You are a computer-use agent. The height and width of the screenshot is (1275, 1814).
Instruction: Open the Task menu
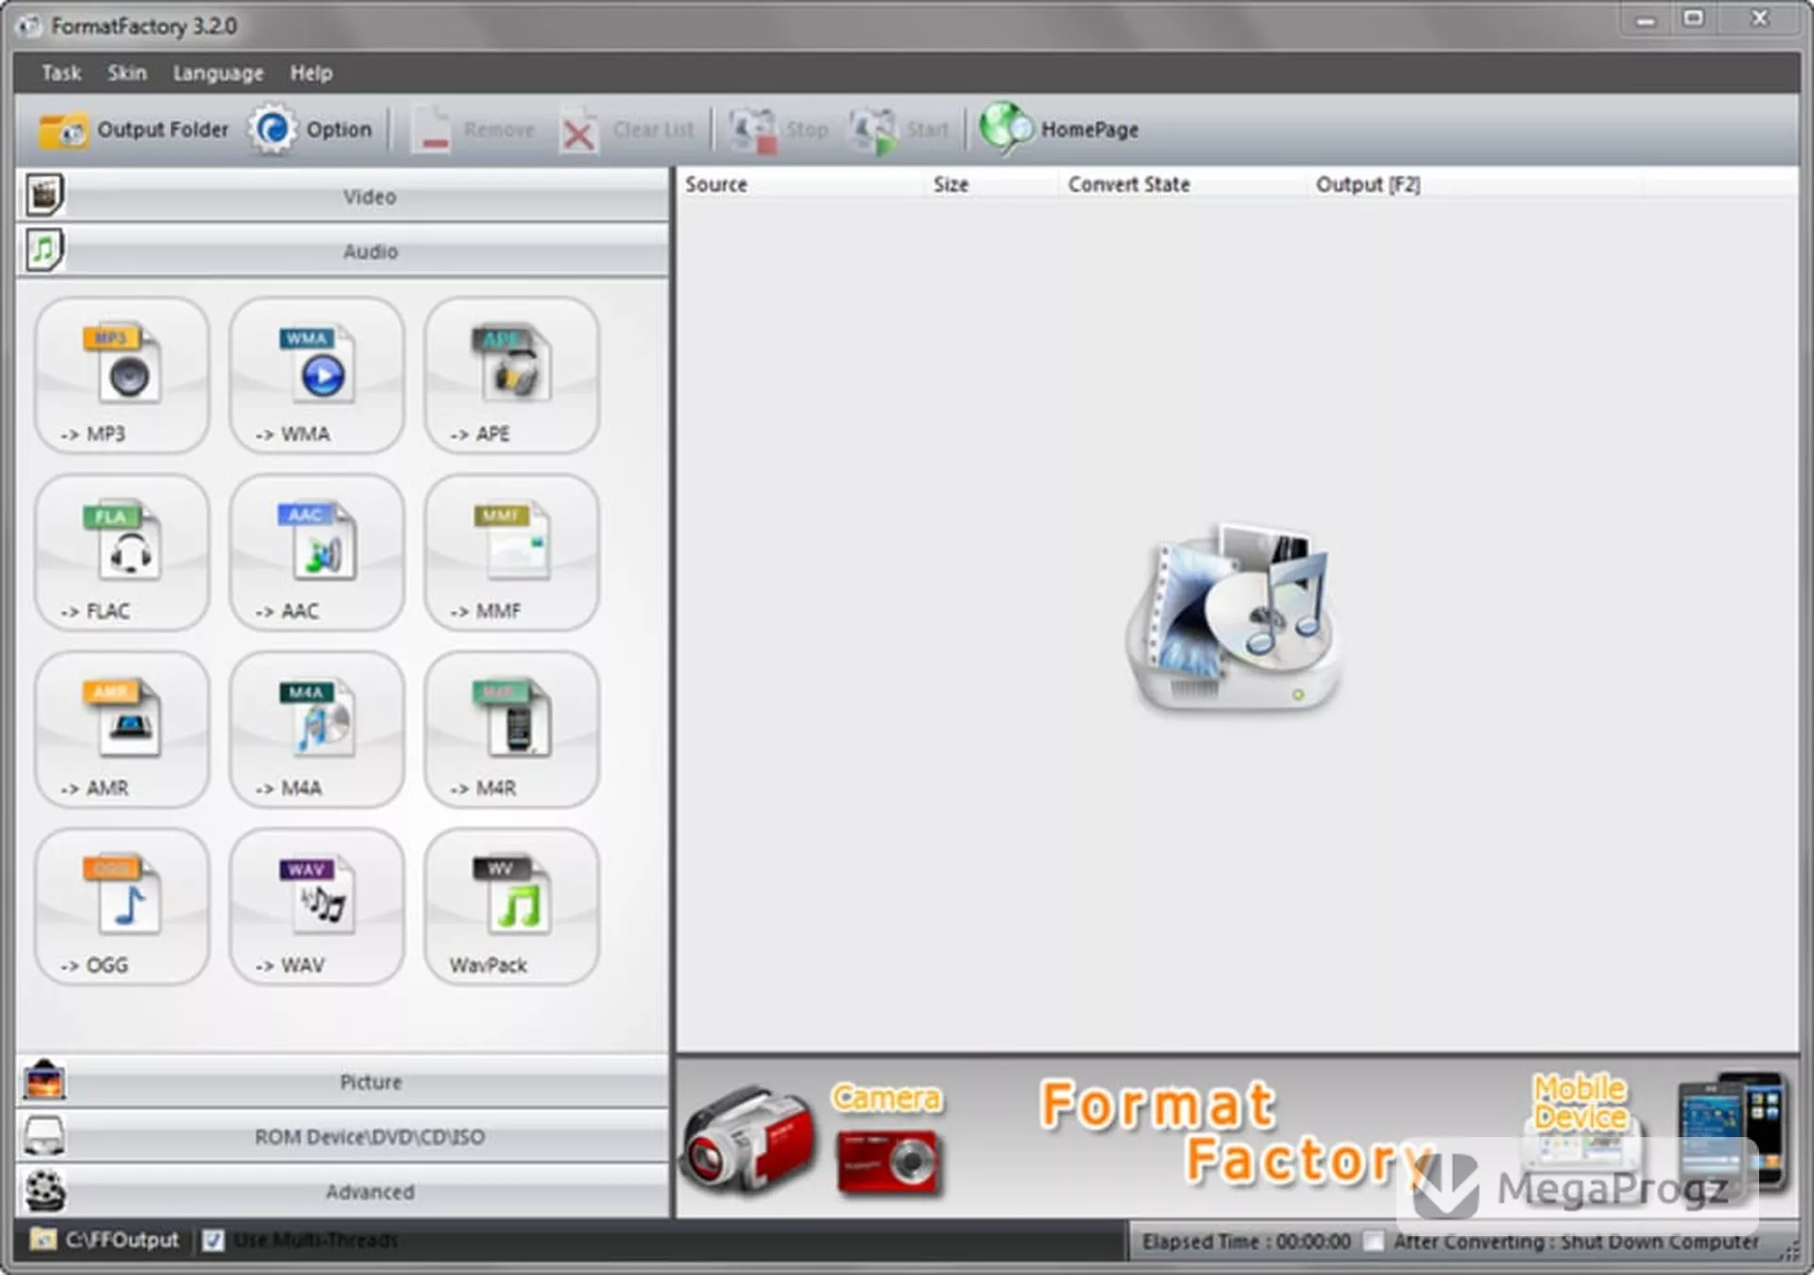point(61,73)
